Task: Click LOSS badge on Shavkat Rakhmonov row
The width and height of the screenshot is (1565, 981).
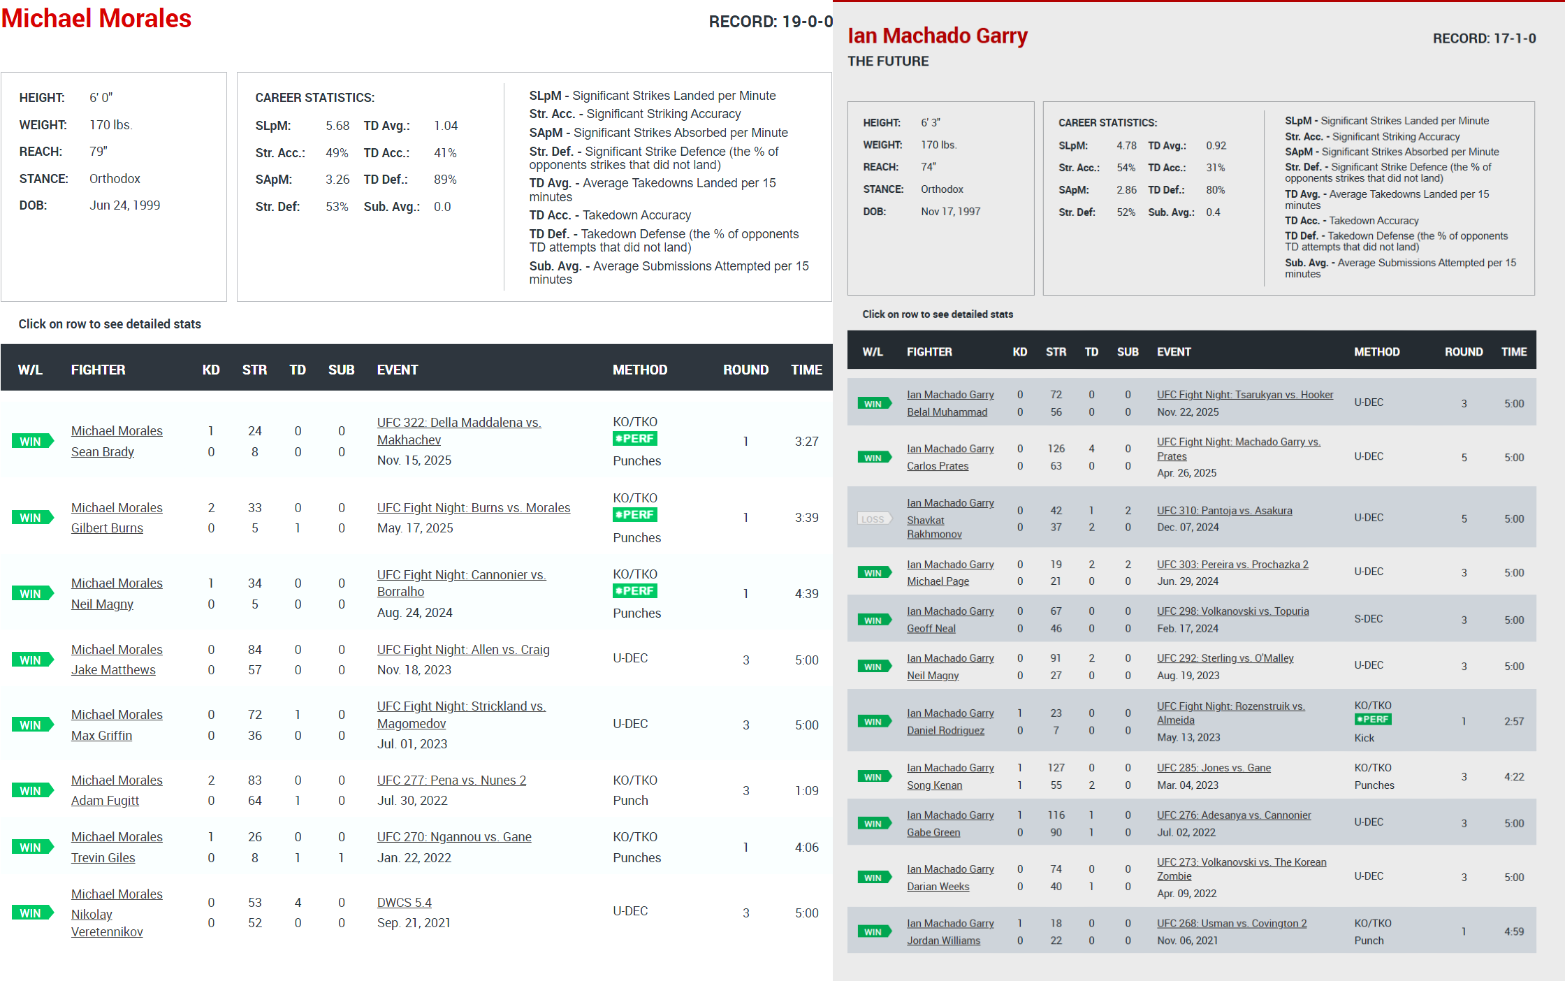Action: (873, 519)
